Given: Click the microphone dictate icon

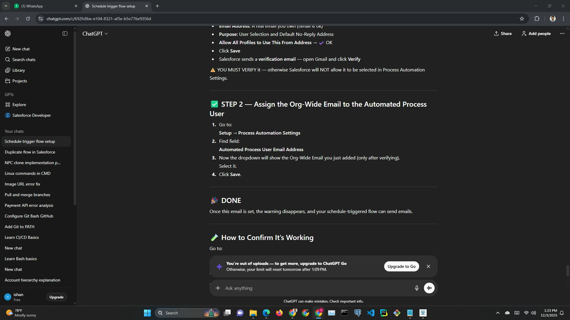Looking at the screenshot, I should (x=417, y=288).
